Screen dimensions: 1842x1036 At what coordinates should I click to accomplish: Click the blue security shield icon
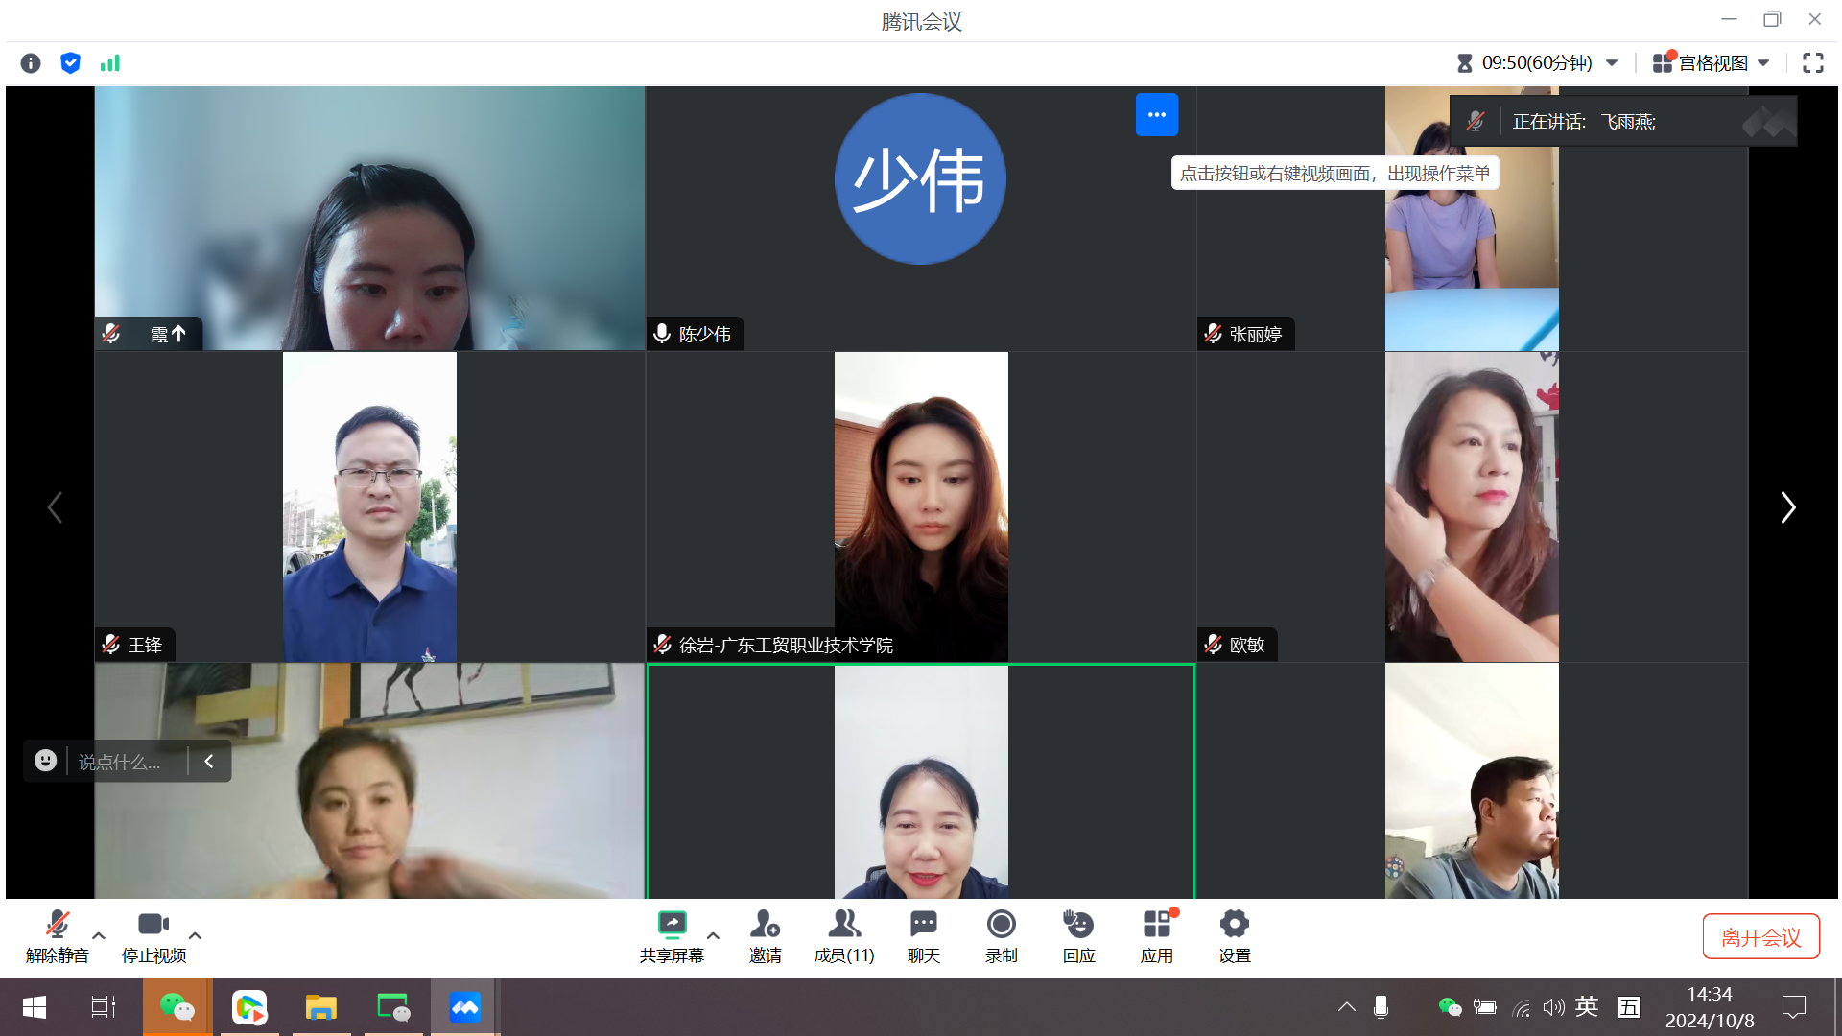(70, 63)
